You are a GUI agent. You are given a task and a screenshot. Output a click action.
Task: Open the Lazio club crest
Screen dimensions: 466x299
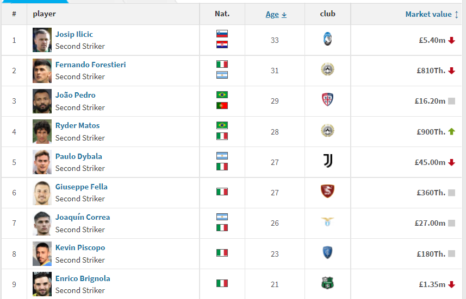(327, 222)
